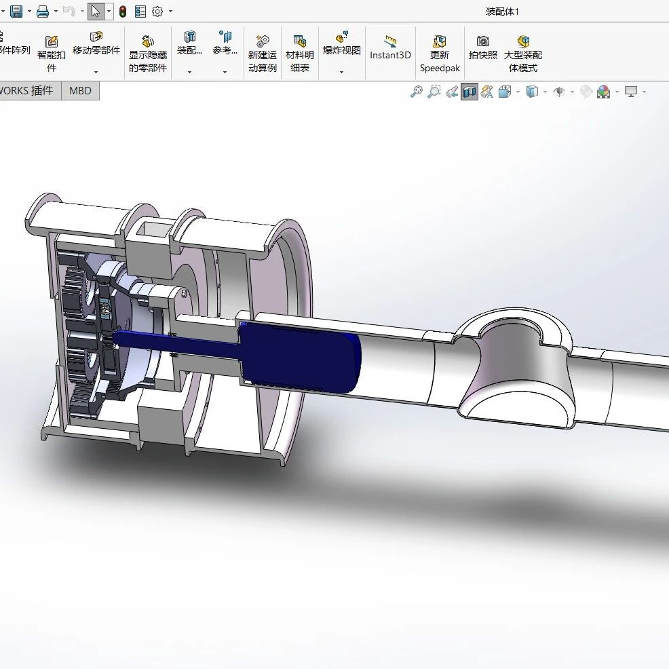Expand the Options gear dropdown arrow
The width and height of the screenshot is (669, 669).
coord(171,12)
